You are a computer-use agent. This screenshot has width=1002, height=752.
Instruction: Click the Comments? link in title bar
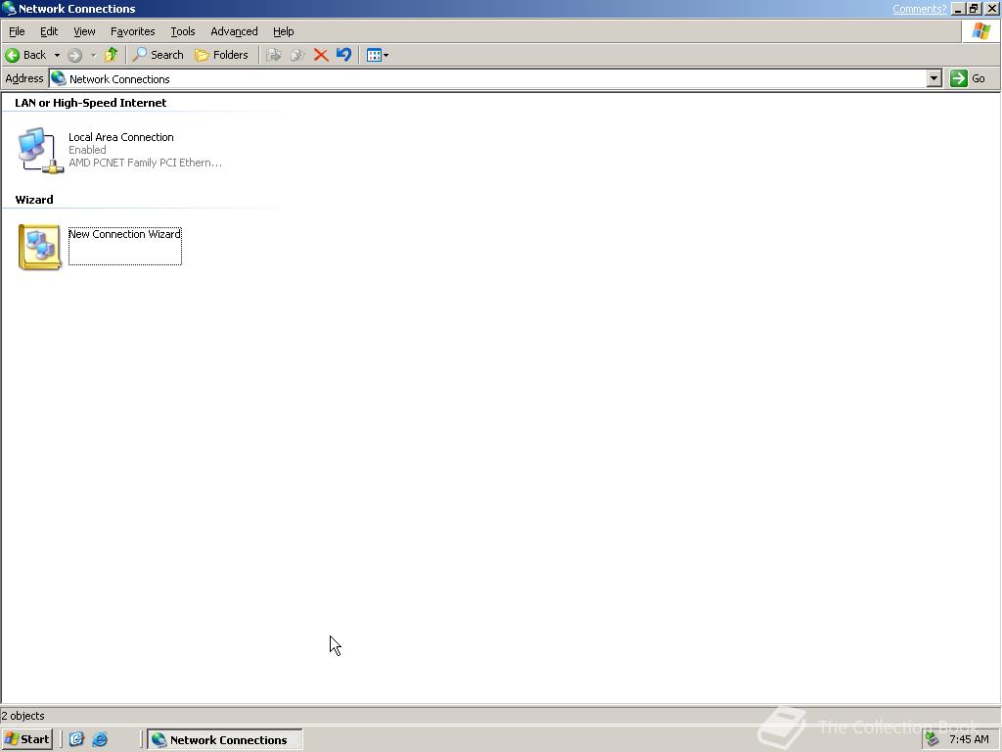coord(919,9)
